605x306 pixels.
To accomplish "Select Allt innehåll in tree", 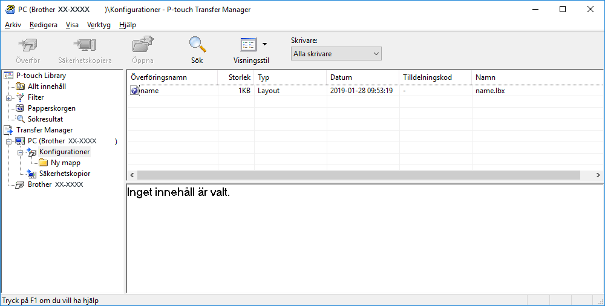I will [47, 86].
